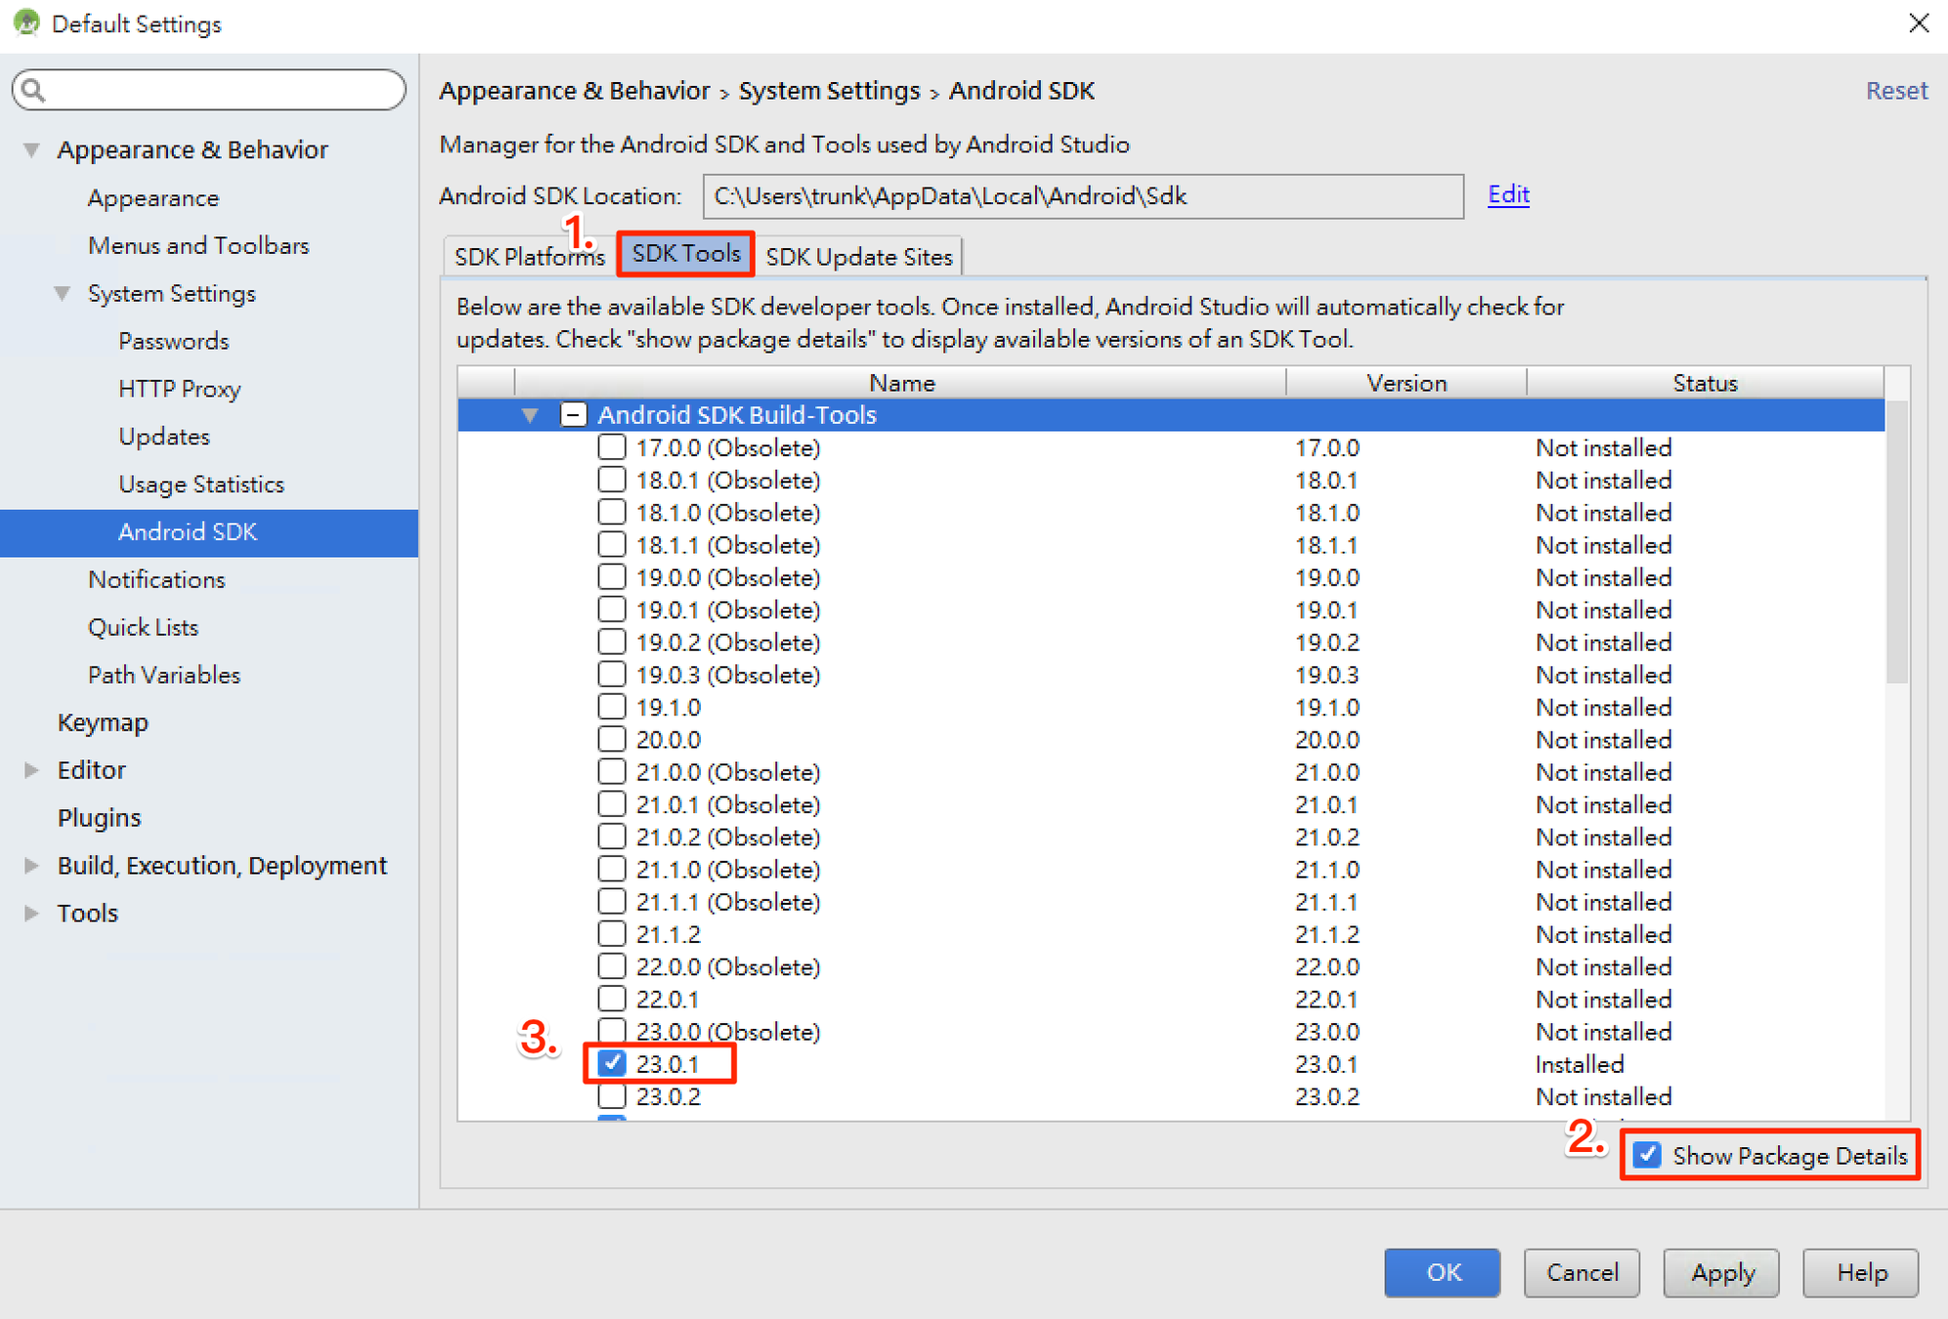Check the 19.1.0 build tools checkbox
Screen dimensions: 1948x1319
click(x=612, y=706)
